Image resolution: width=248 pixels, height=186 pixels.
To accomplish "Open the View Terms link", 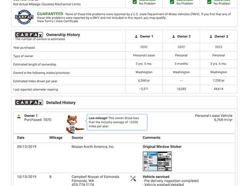I will tap(45, 21).
